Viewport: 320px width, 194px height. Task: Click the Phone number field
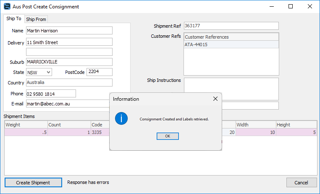pos(51,93)
